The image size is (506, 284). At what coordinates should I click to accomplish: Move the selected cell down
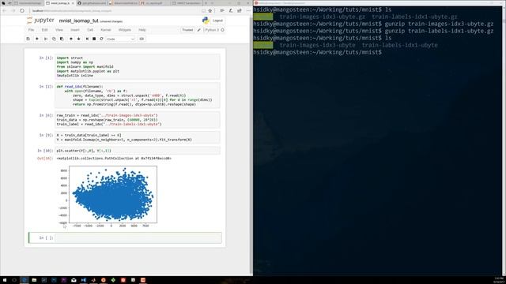tap(79, 39)
